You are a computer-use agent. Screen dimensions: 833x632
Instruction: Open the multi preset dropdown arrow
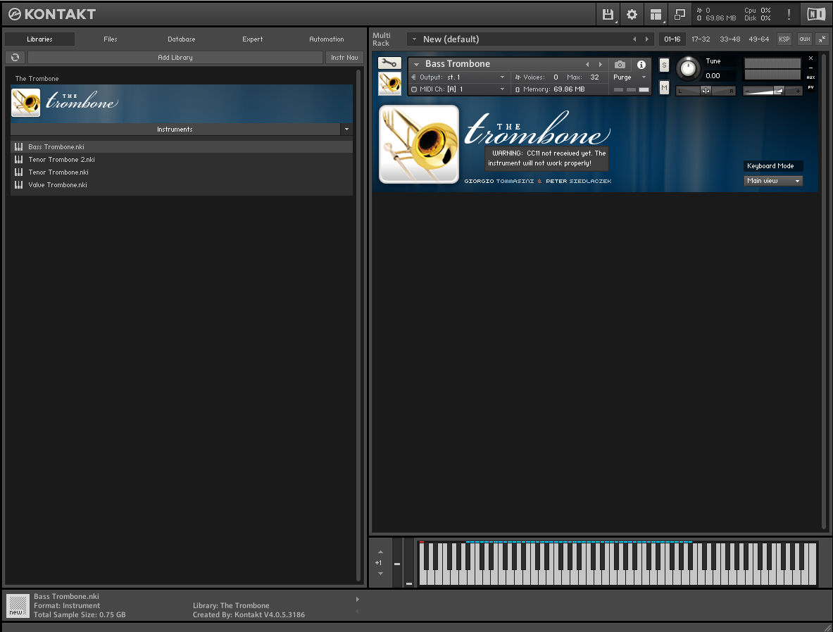pyautogui.click(x=414, y=39)
